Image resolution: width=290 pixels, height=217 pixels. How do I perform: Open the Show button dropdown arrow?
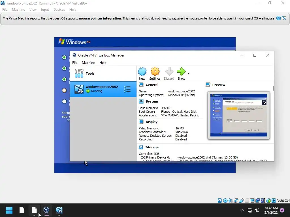click(x=189, y=73)
